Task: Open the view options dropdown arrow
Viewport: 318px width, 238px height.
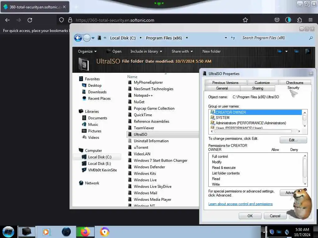Action: click(x=286, y=51)
